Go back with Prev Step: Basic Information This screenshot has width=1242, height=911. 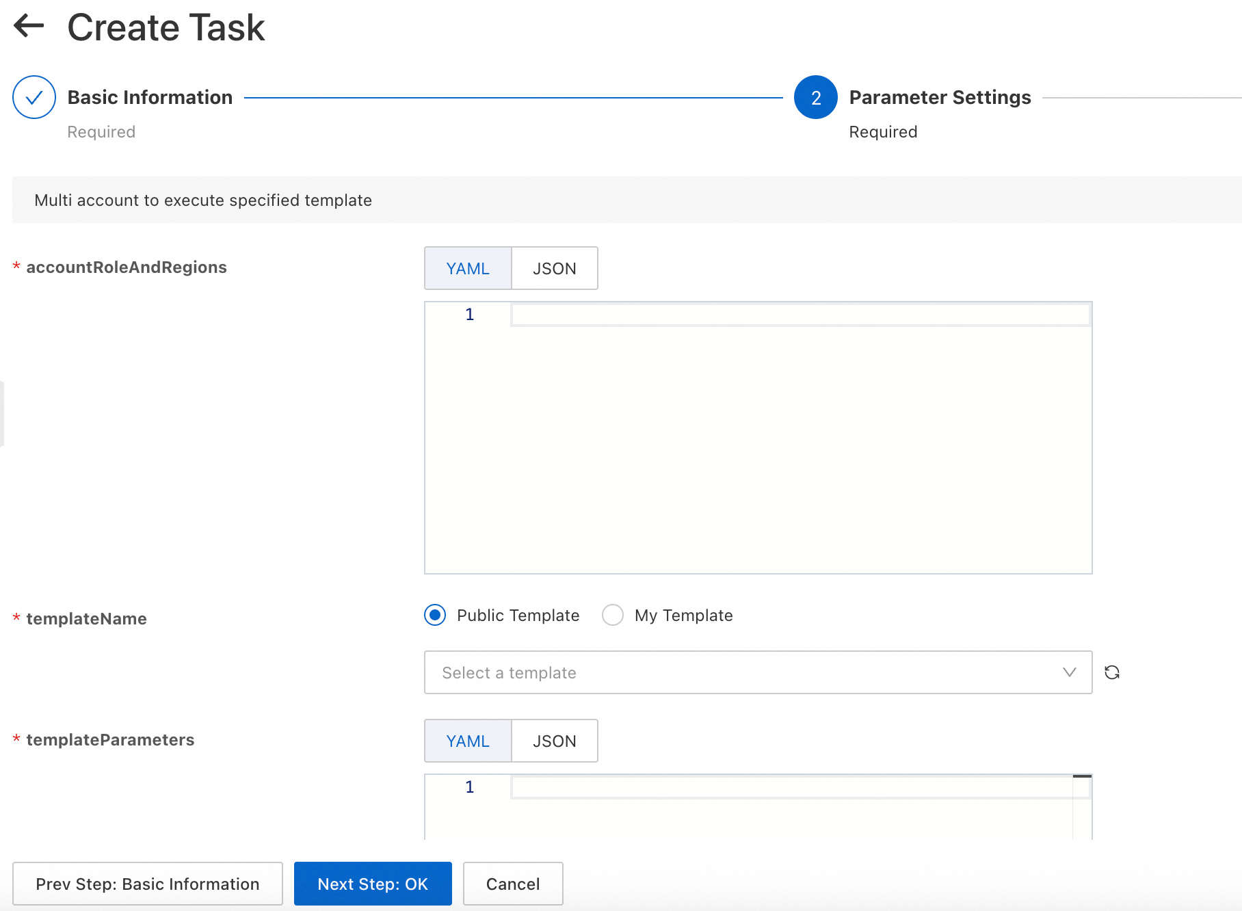148,884
